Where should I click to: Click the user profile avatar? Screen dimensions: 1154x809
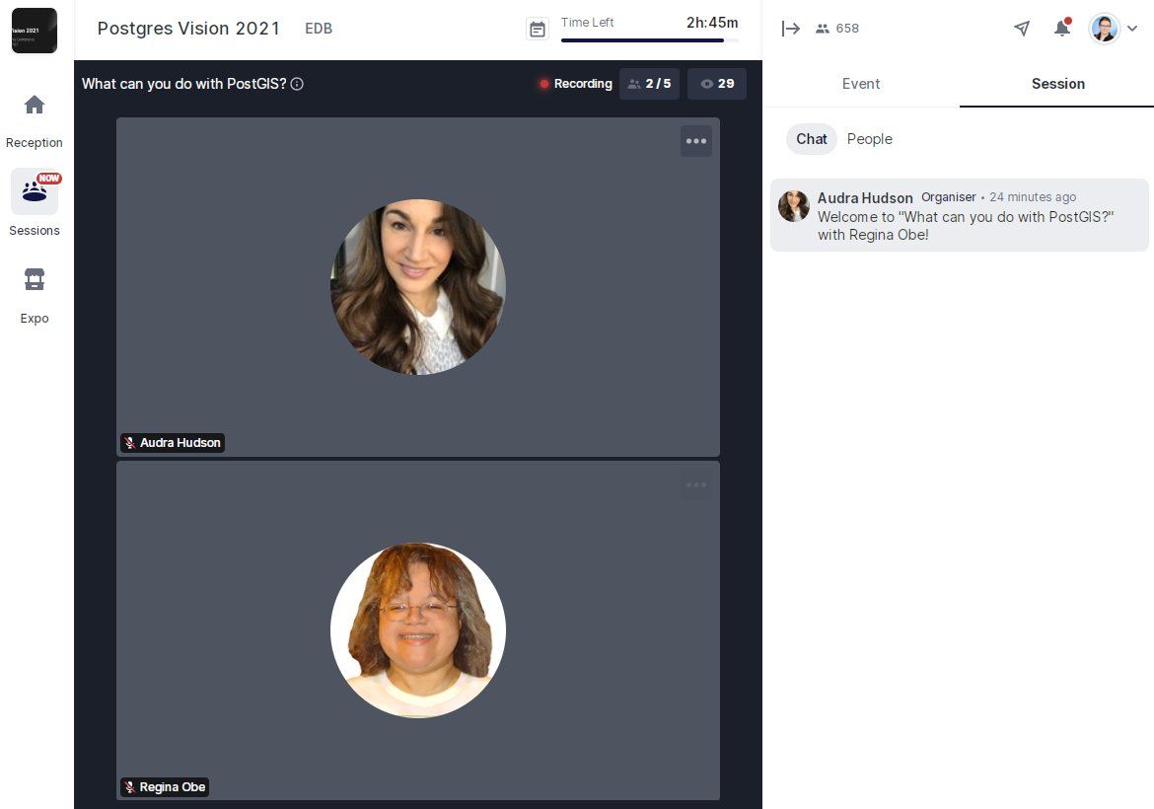(1104, 29)
